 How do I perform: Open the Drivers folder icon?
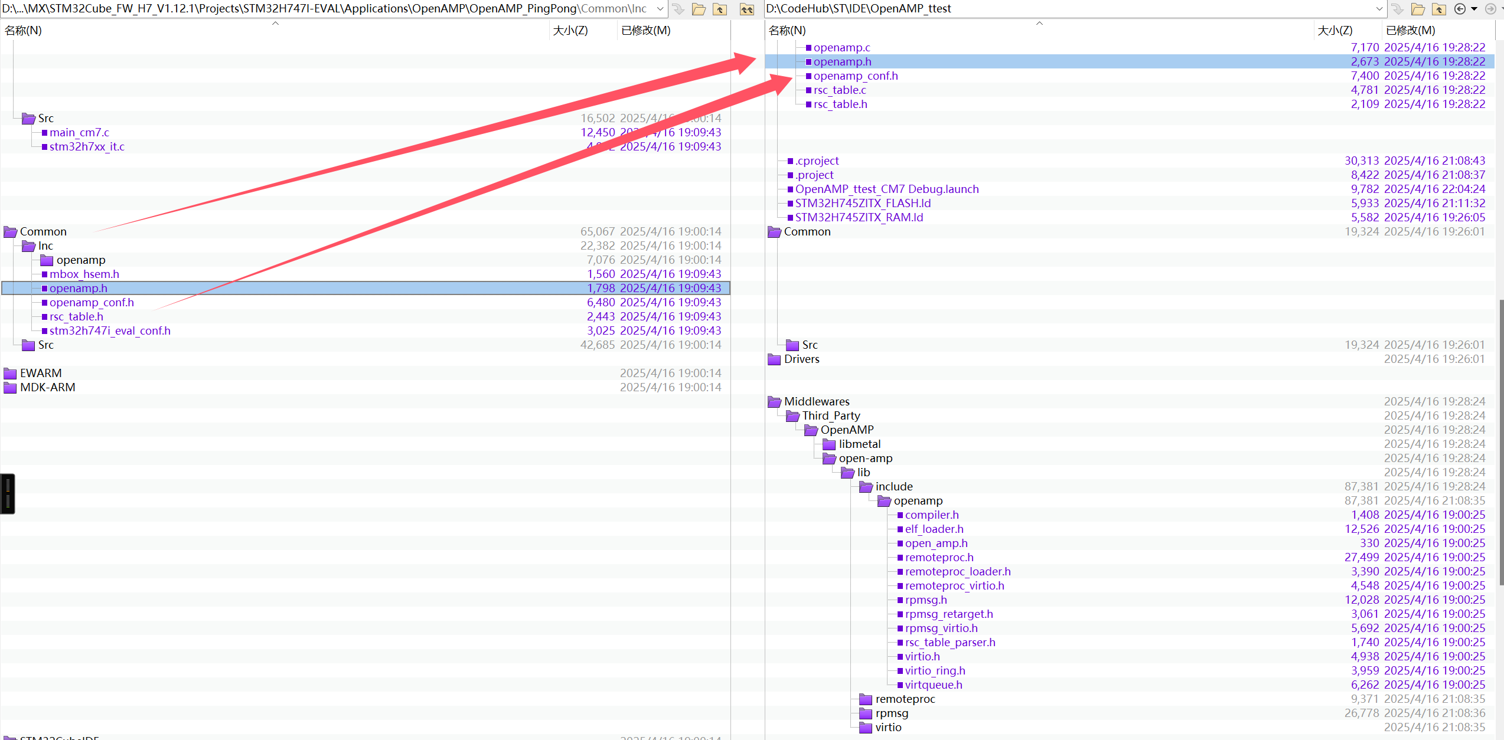pos(774,359)
